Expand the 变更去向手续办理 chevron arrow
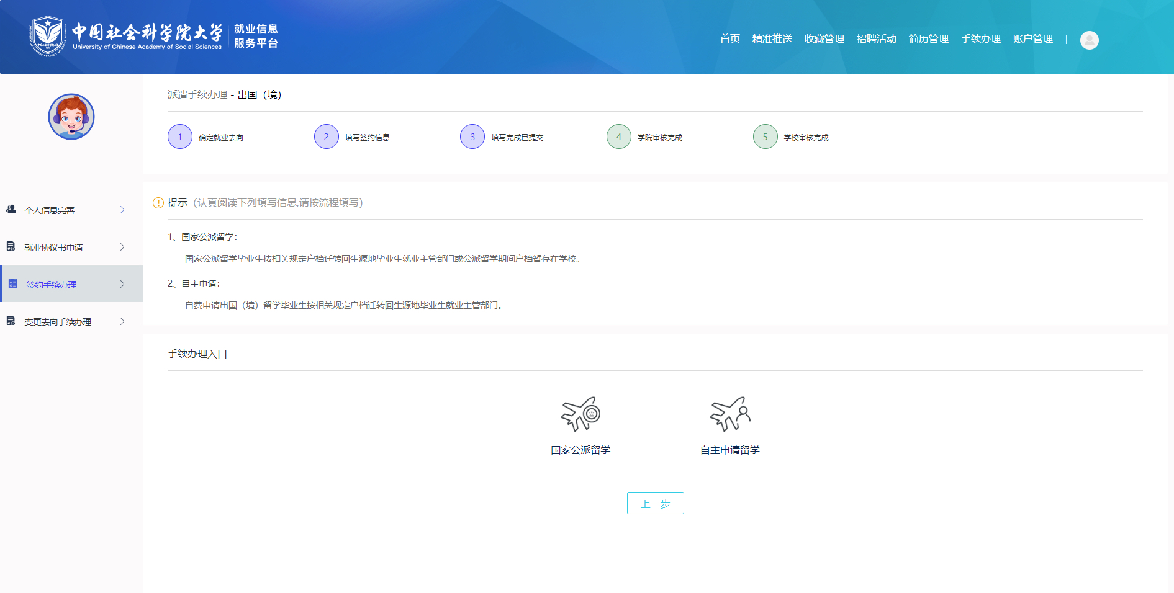This screenshot has width=1174, height=593. click(x=122, y=321)
